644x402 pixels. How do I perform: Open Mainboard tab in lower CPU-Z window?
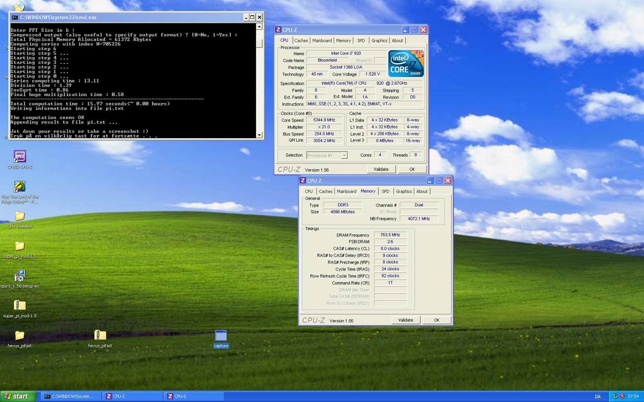(347, 191)
